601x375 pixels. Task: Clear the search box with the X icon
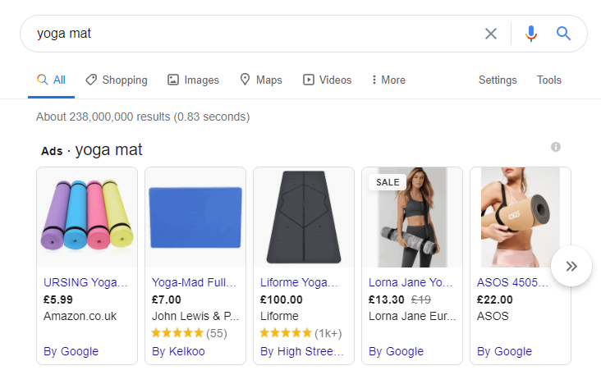click(491, 34)
